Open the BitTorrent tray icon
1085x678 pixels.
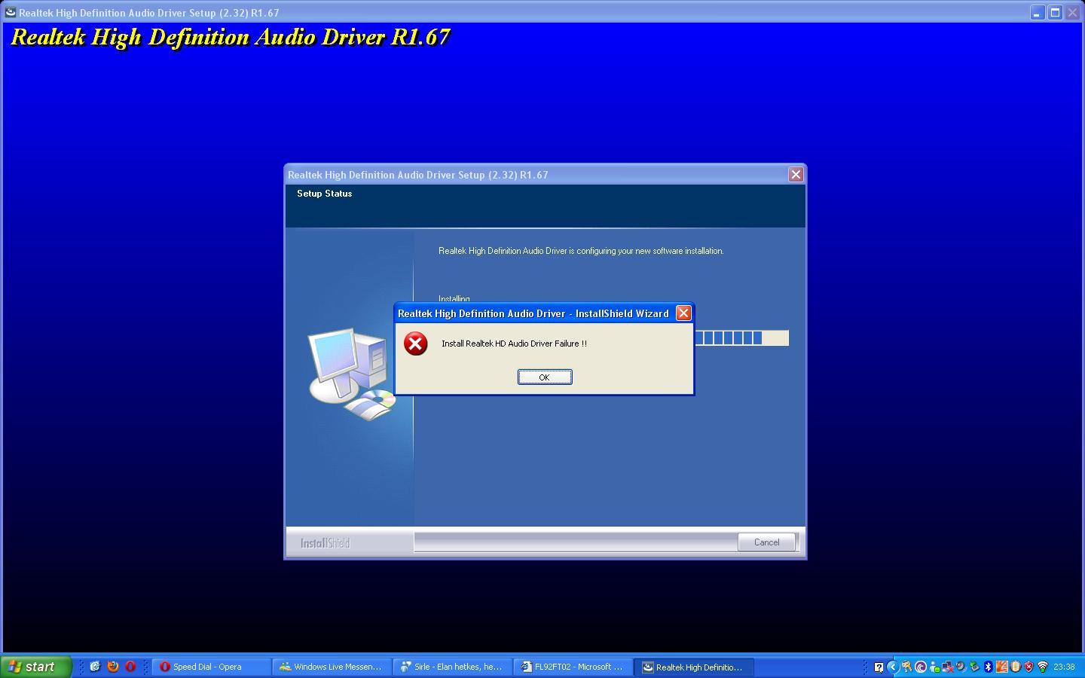point(921,667)
